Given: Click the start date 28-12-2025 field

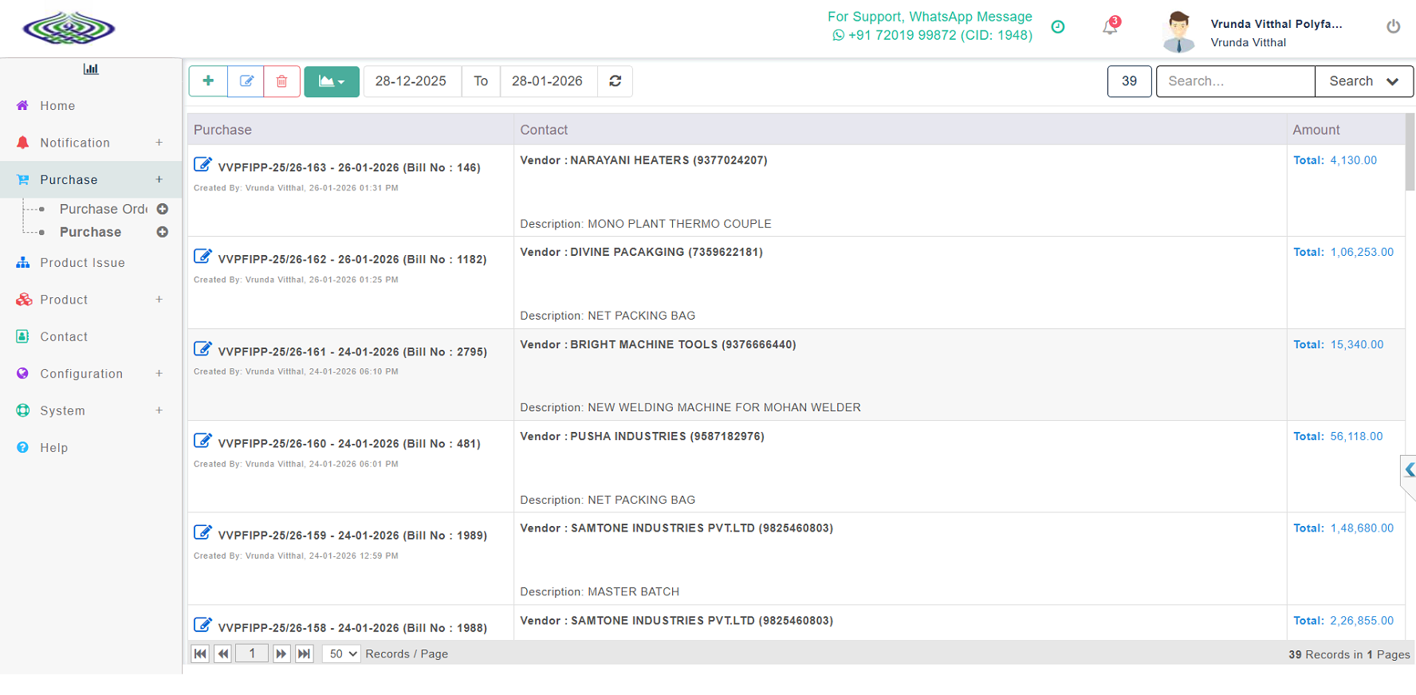Looking at the screenshot, I should coord(411,81).
